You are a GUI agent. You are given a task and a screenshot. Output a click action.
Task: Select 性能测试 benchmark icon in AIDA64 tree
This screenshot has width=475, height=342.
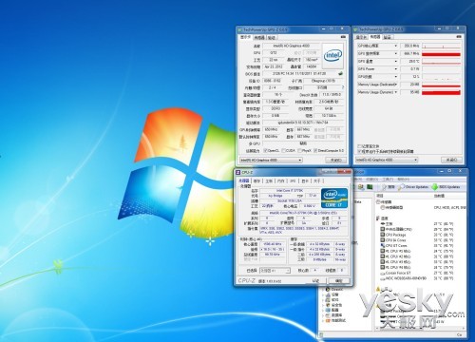click(x=328, y=320)
